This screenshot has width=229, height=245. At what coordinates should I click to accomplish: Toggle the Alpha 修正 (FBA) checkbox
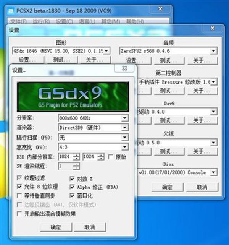(x=72, y=187)
